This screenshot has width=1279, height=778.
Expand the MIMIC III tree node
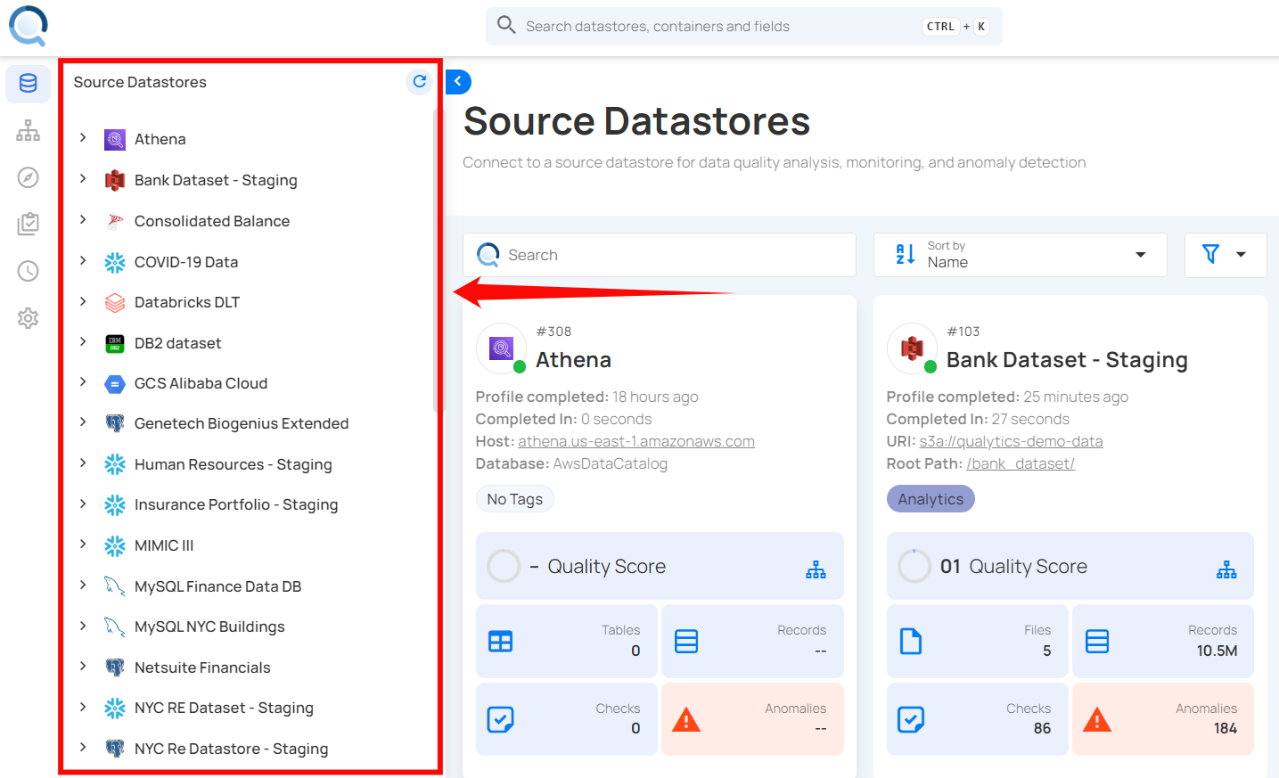pyautogui.click(x=83, y=544)
